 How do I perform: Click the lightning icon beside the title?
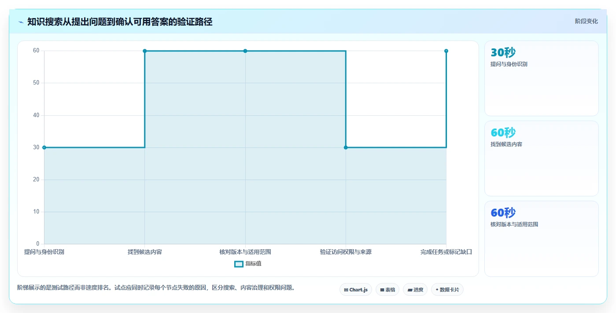[21, 22]
